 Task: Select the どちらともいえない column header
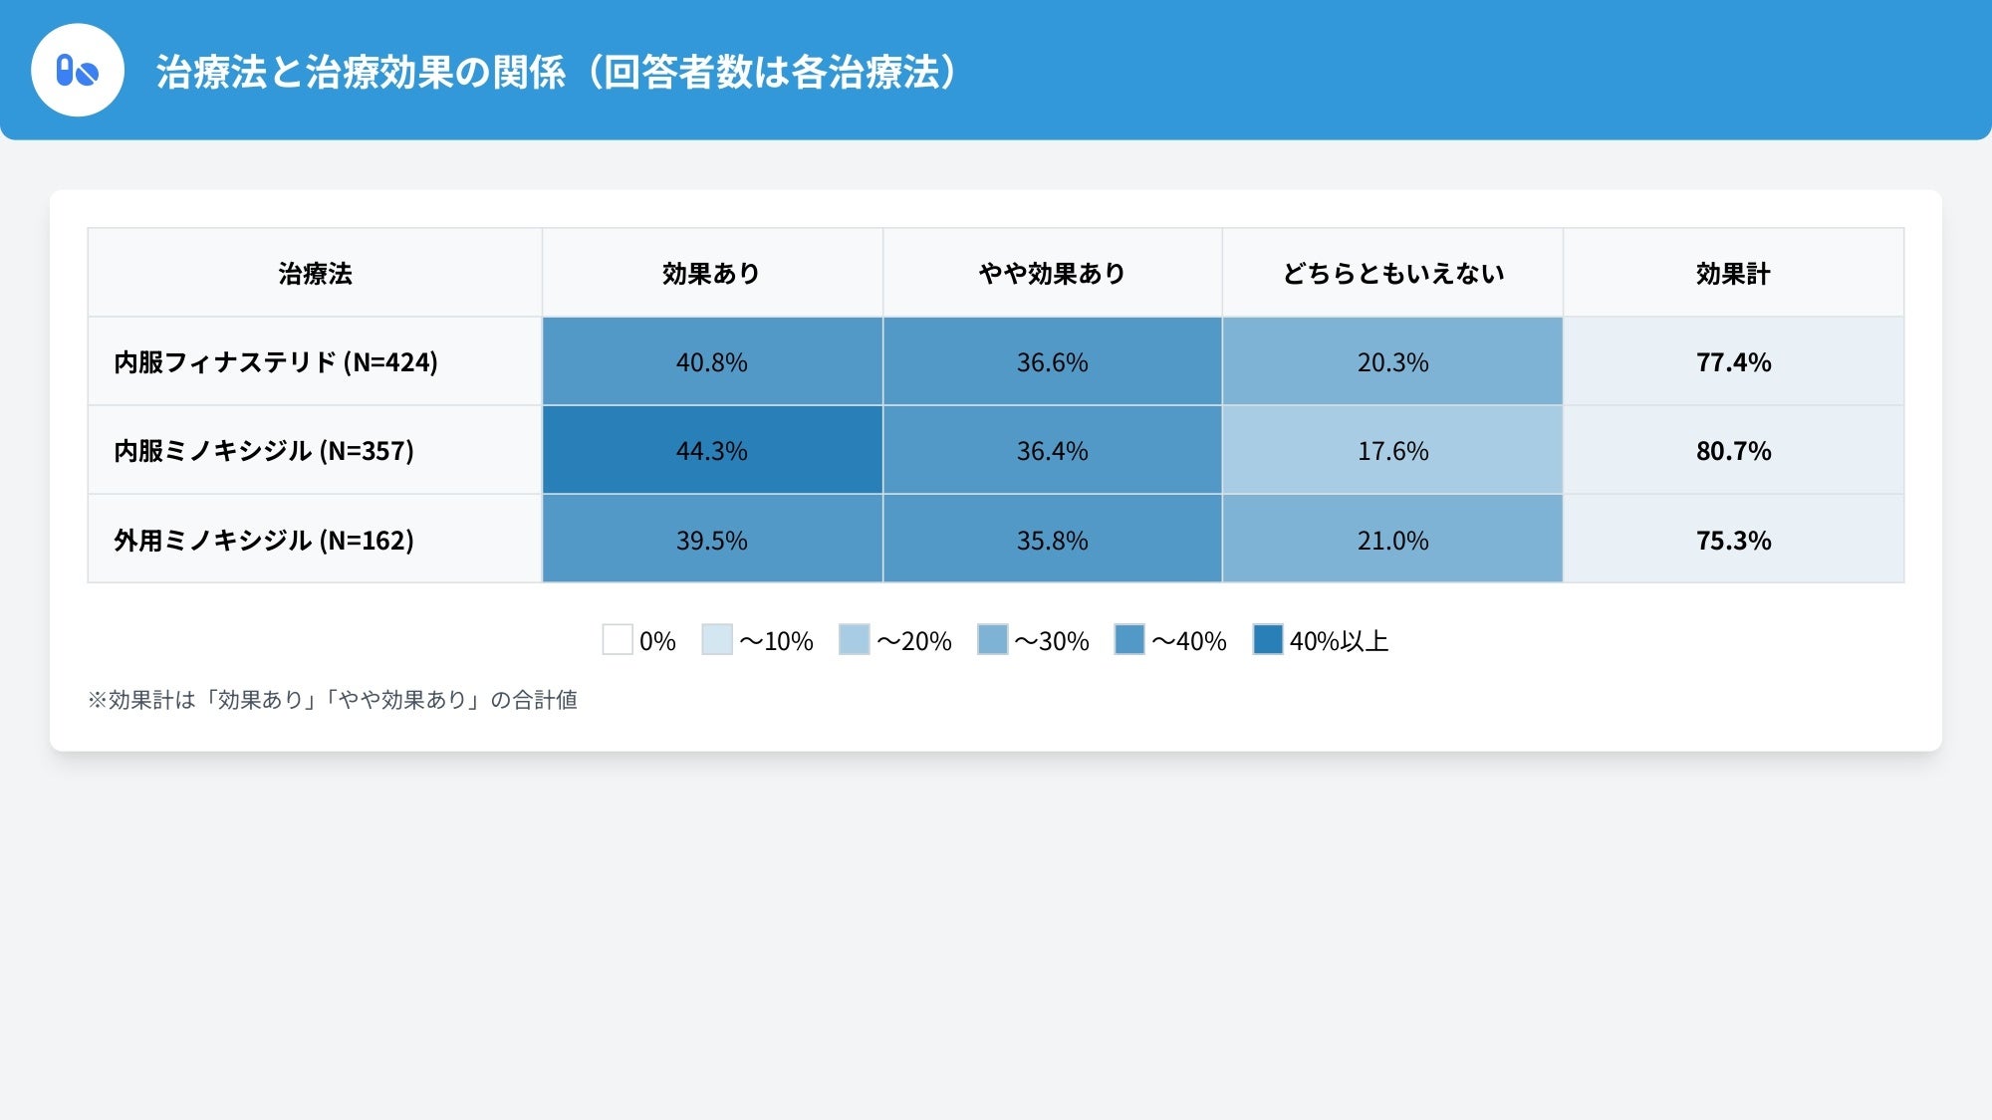(x=1392, y=274)
